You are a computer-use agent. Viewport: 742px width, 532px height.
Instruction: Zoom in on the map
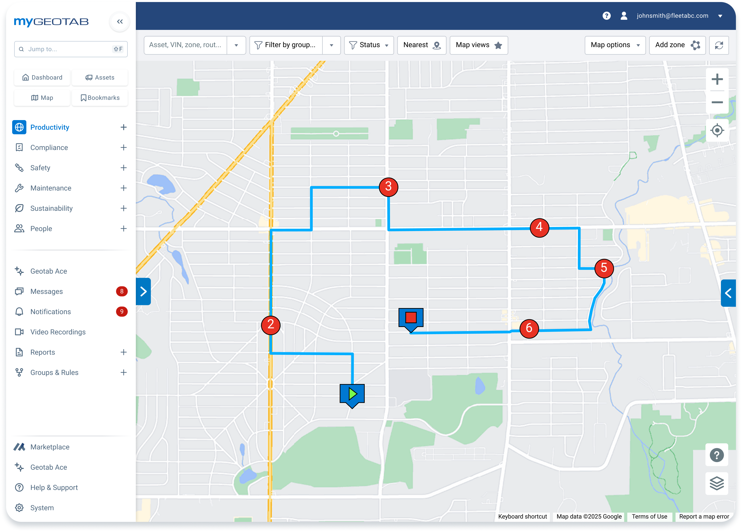click(717, 79)
